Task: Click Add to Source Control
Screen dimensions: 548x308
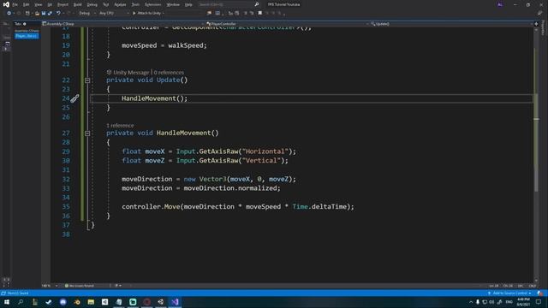Action: [x=509, y=293]
